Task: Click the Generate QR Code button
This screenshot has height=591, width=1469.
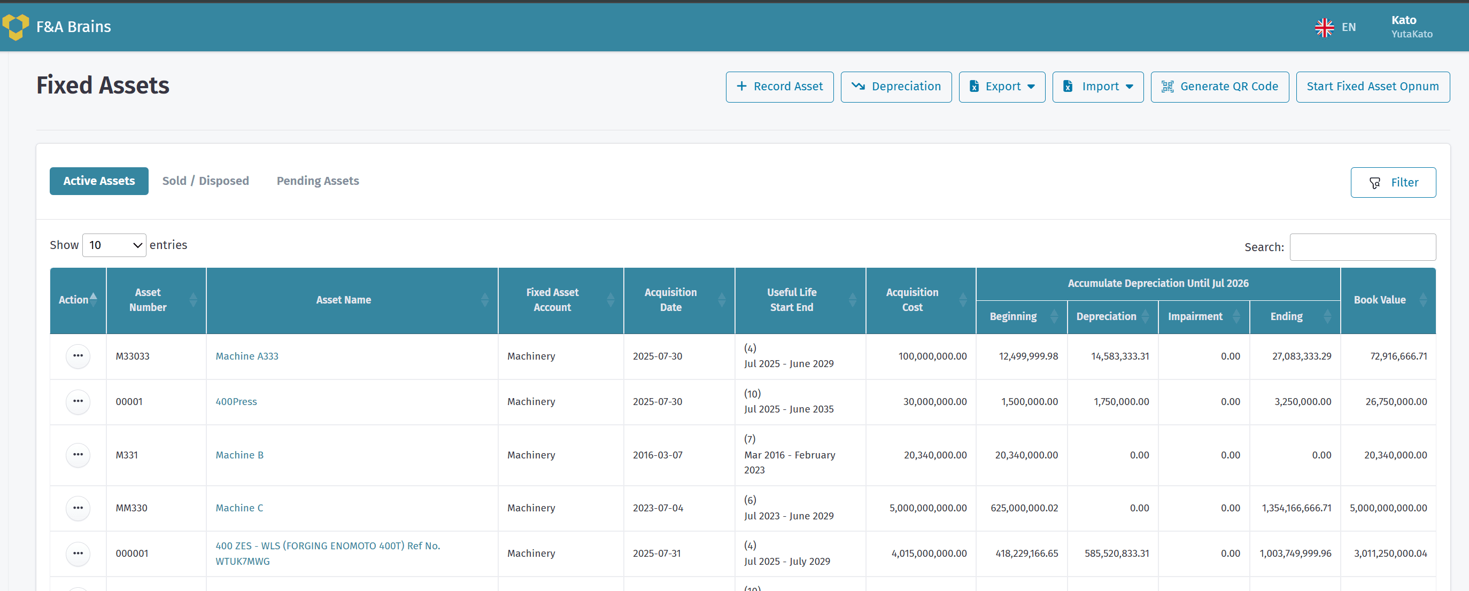Action: (x=1220, y=87)
